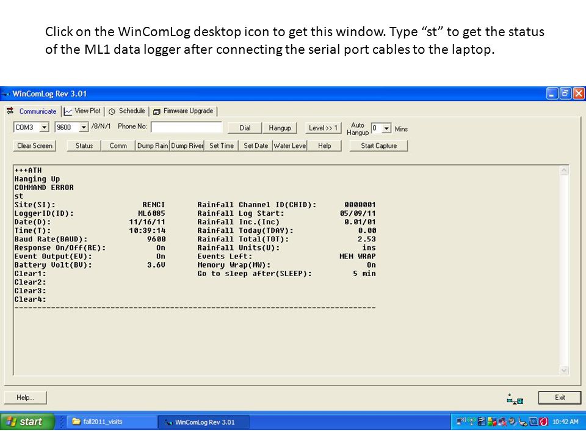Click the 'RENCI' site value
586x440 pixels.
click(154, 205)
